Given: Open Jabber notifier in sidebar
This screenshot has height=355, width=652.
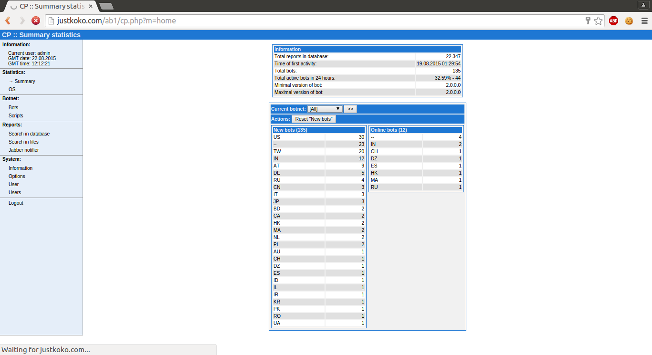Looking at the screenshot, I should 24,150.
